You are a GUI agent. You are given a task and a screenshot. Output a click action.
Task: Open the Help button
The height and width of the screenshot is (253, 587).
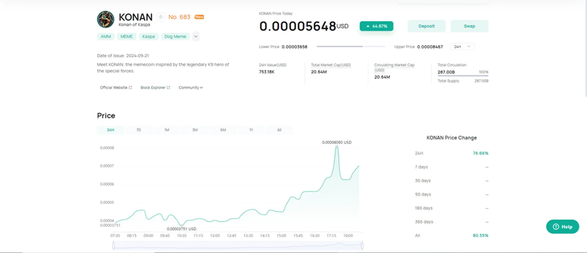(562, 227)
